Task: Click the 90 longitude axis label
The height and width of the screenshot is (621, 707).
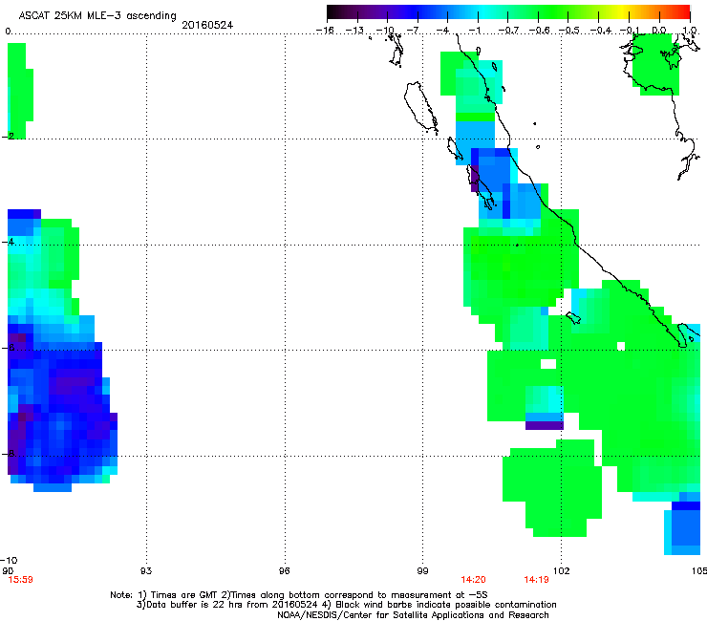Action: pos(8,570)
